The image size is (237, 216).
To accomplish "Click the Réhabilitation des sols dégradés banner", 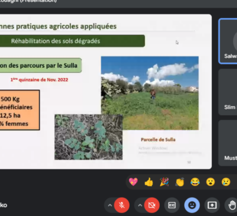I will point(72,41).
